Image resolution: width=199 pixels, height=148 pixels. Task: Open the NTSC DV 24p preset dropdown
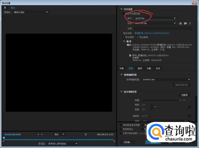tap(155, 23)
